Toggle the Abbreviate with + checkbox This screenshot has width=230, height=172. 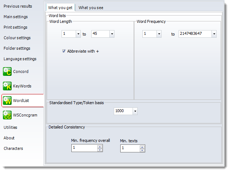[x=64, y=52]
